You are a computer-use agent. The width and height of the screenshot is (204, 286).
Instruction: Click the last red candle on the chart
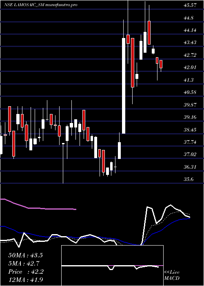click(x=161, y=64)
